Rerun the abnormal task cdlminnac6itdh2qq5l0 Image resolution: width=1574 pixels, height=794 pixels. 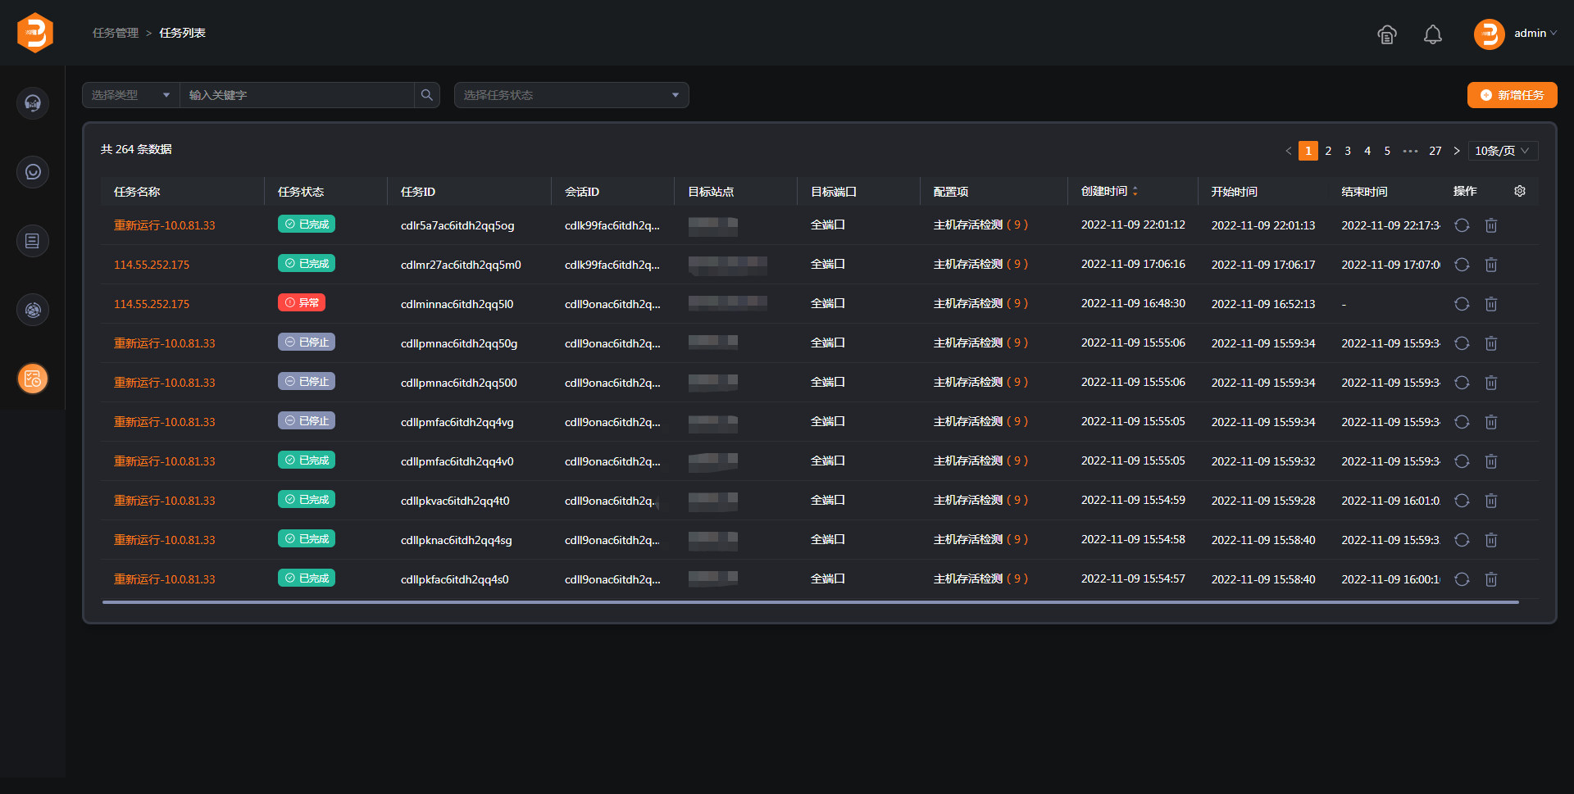pyautogui.click(x=1462, y=304)
